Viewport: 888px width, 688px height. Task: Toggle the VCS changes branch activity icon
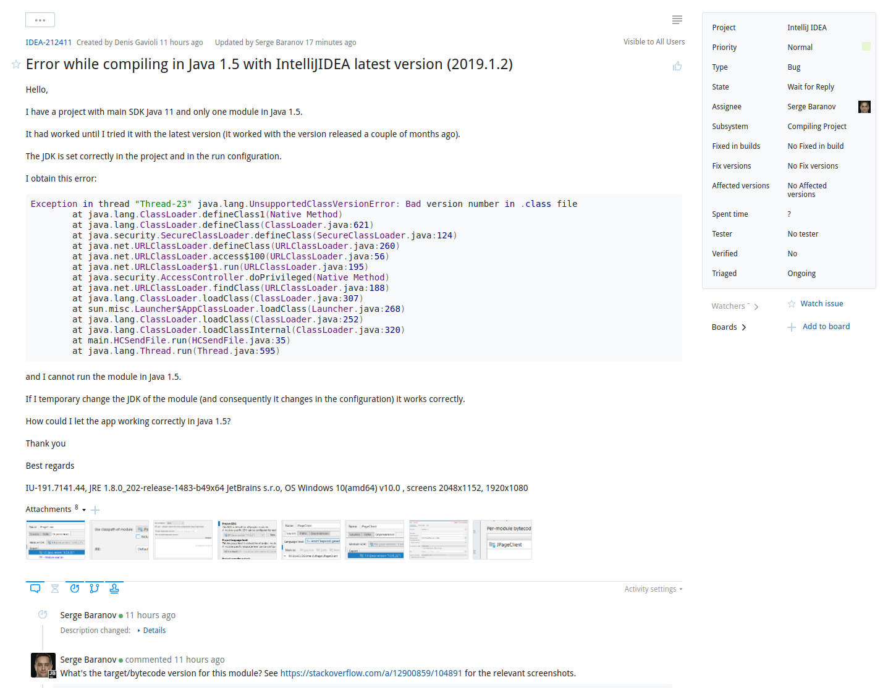95,589
